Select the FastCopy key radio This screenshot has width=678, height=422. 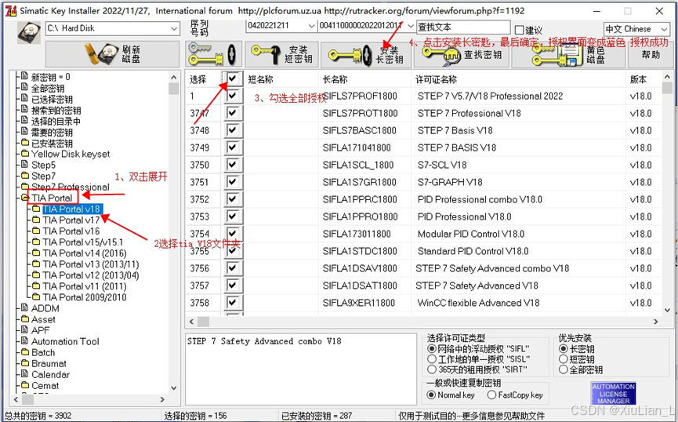coord(491,395)
